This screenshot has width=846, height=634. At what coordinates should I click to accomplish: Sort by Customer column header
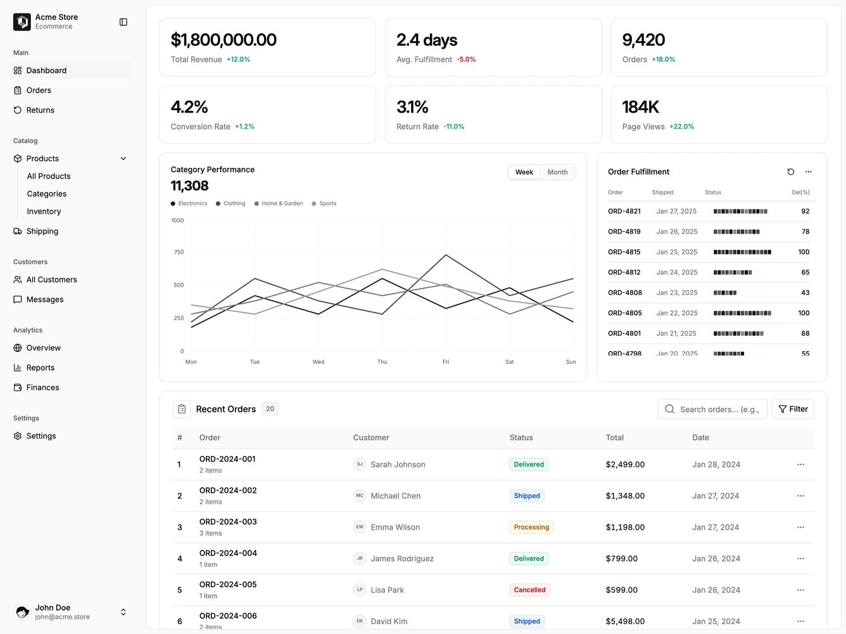[371, 438]
